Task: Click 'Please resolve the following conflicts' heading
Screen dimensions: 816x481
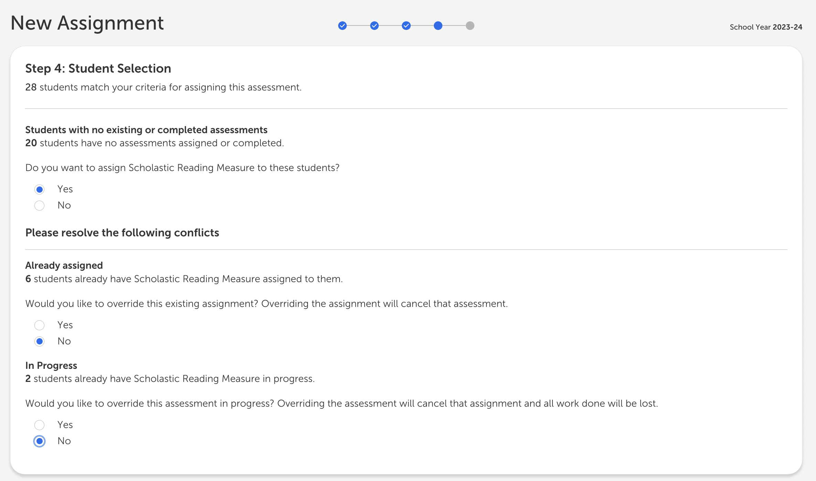Action: click(122, 233)
